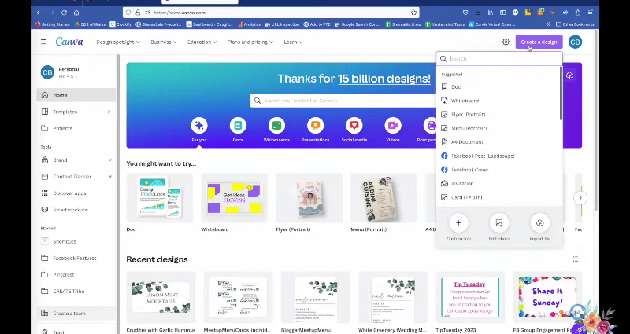Open the settings gear icon
Viewport: 630px width, 334px height.
click(506, 42)
